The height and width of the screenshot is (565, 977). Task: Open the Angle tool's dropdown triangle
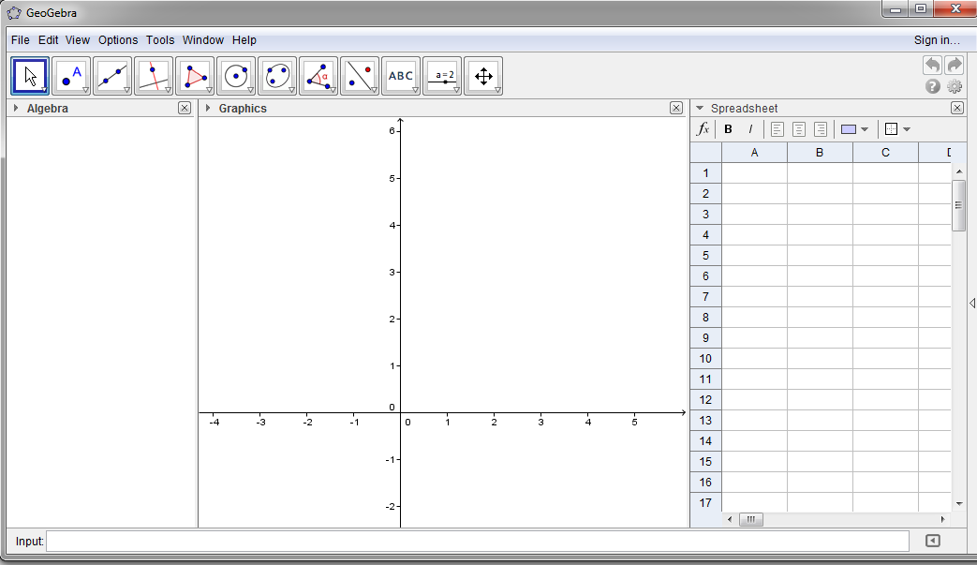click(x=333, y=90)
